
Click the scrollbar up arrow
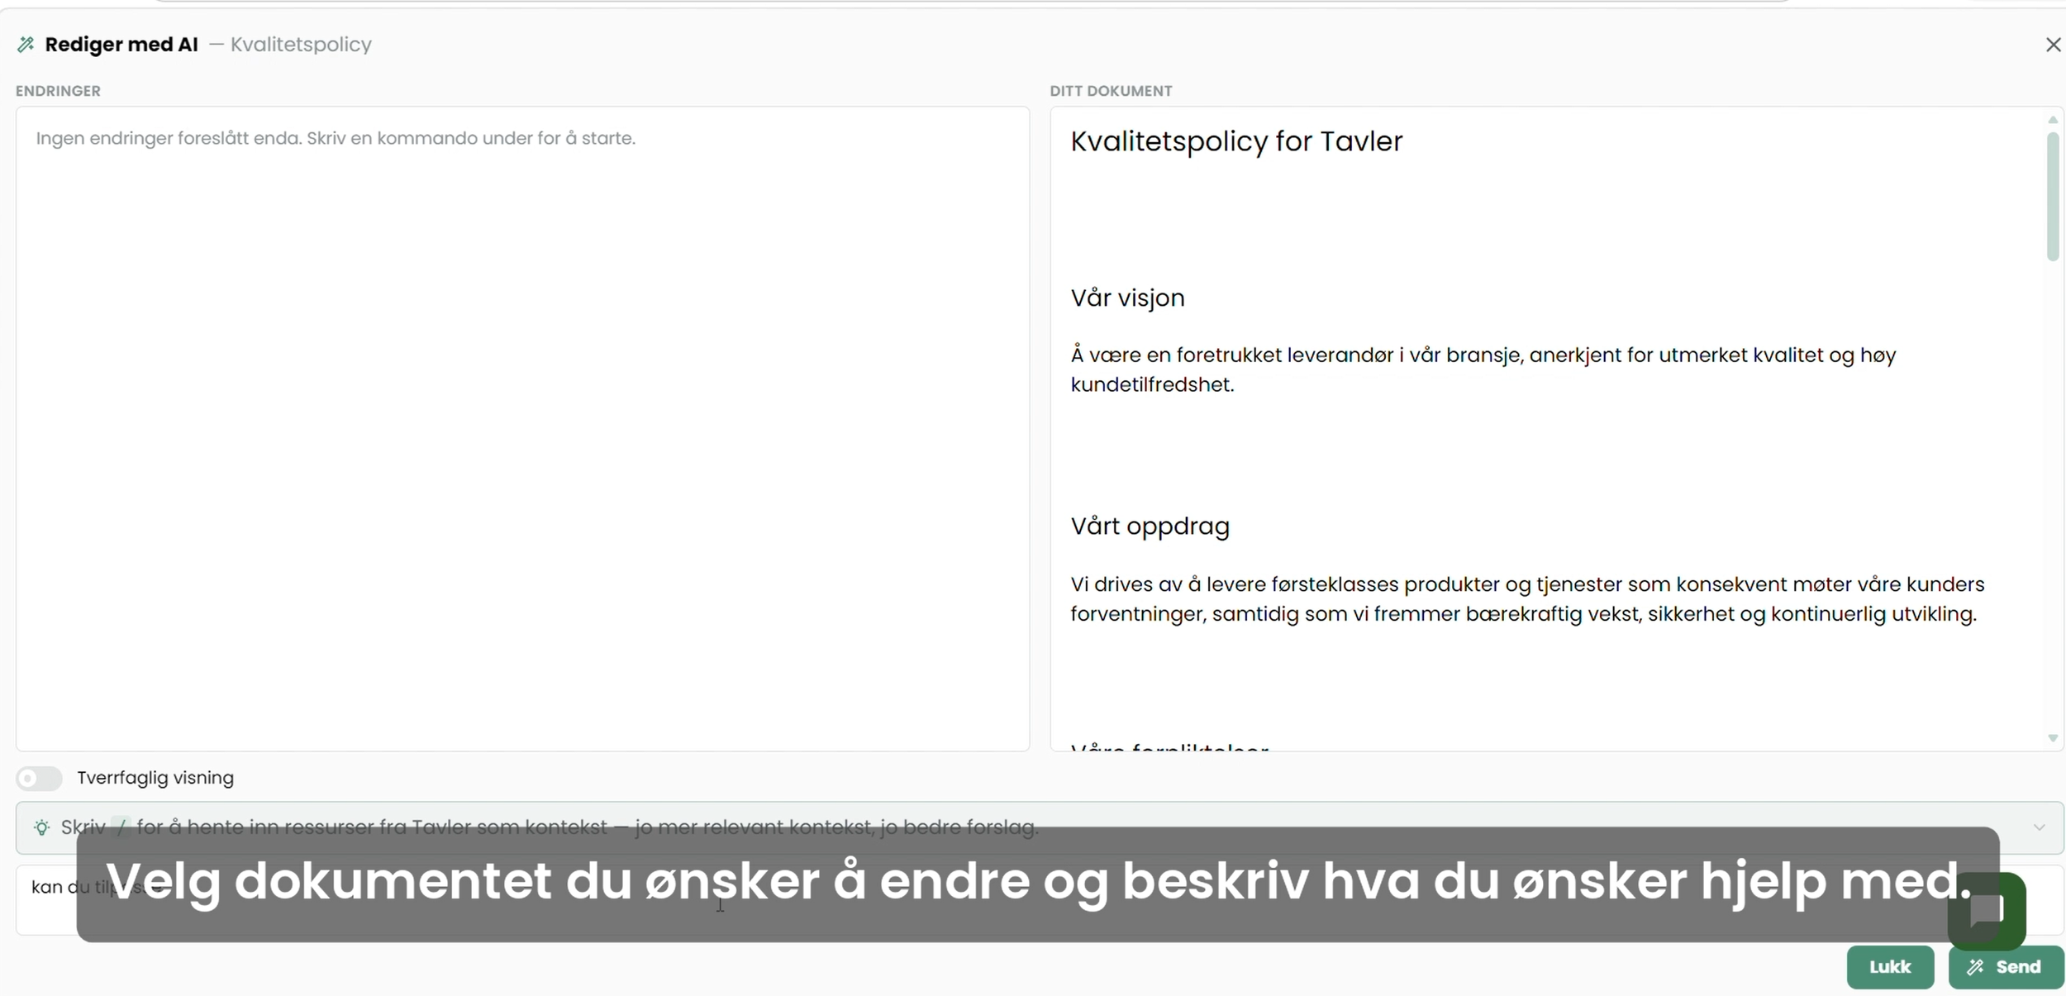point(2052,120)
